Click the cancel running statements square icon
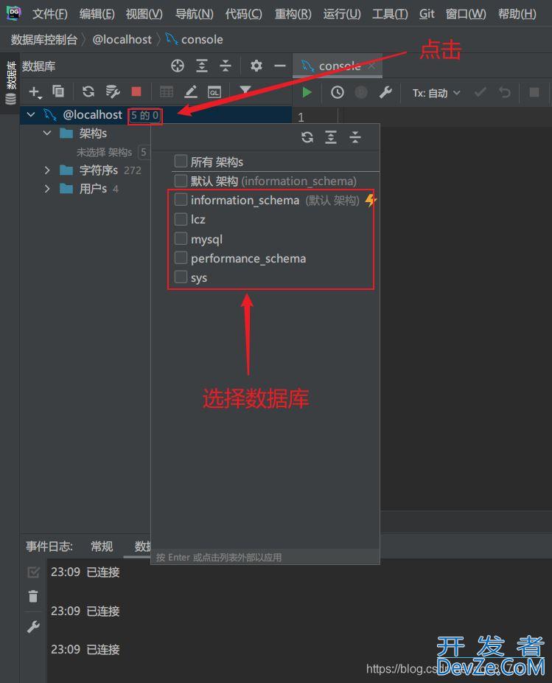552x683 pixels. click(534, 92)
